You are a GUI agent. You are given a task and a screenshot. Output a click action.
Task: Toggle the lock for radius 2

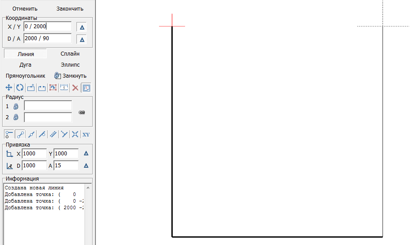pos(16,117)
